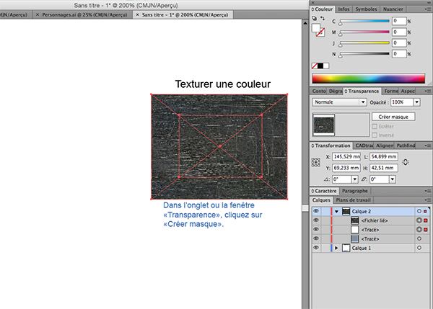Click the Créer masque button

click(x=393, y=116)
